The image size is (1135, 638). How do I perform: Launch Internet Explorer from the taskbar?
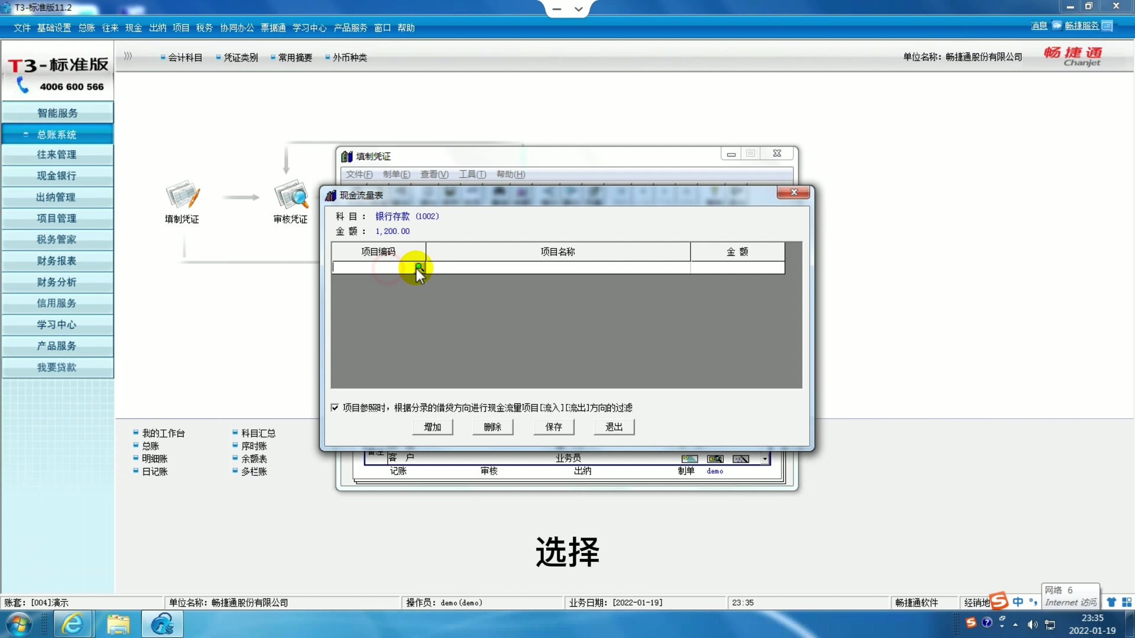point(73,624)
